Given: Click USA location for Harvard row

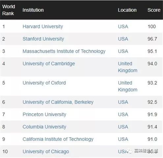Looking at the screenshot, I should [123, 27].
